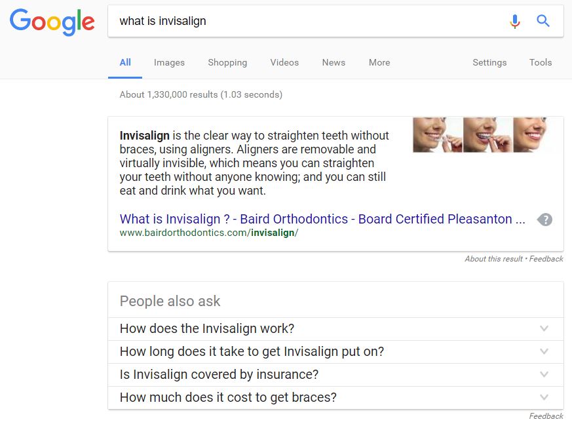Expand "How does the Invisalign work?" question
This screenshot has width=572, height=428.
335,329
